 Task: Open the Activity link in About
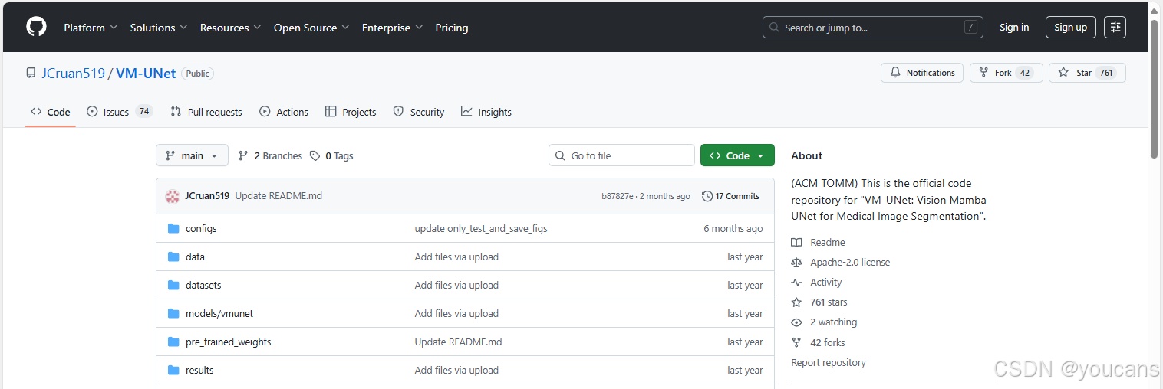coord(826,282)
